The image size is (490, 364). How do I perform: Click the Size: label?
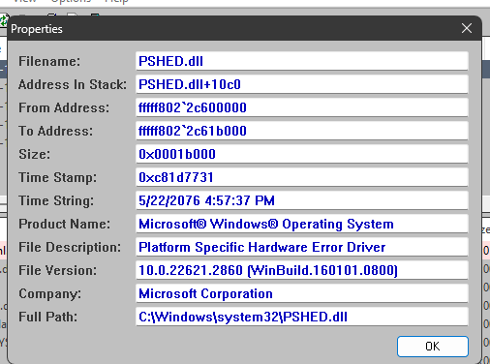35,154
